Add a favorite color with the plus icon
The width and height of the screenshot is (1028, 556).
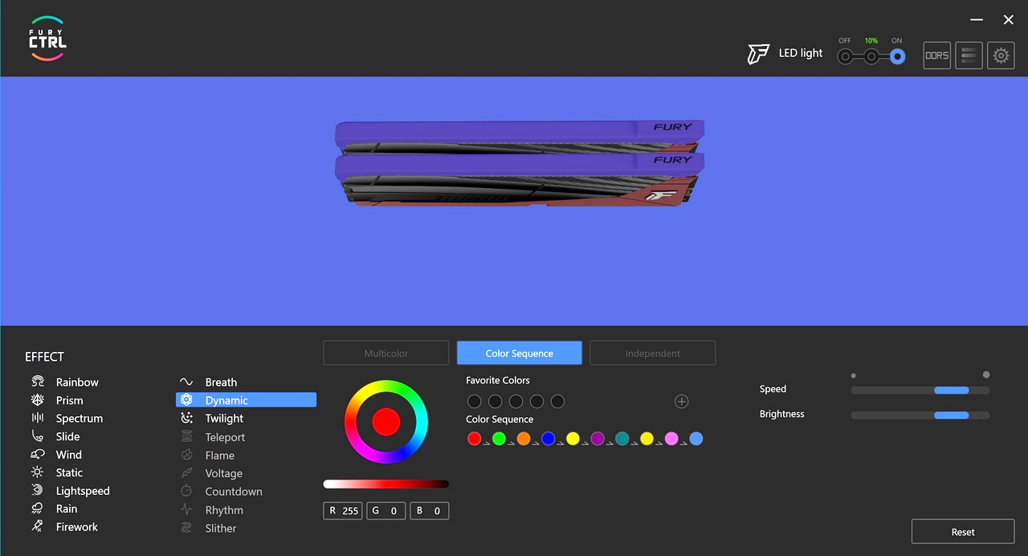(681, 401)
